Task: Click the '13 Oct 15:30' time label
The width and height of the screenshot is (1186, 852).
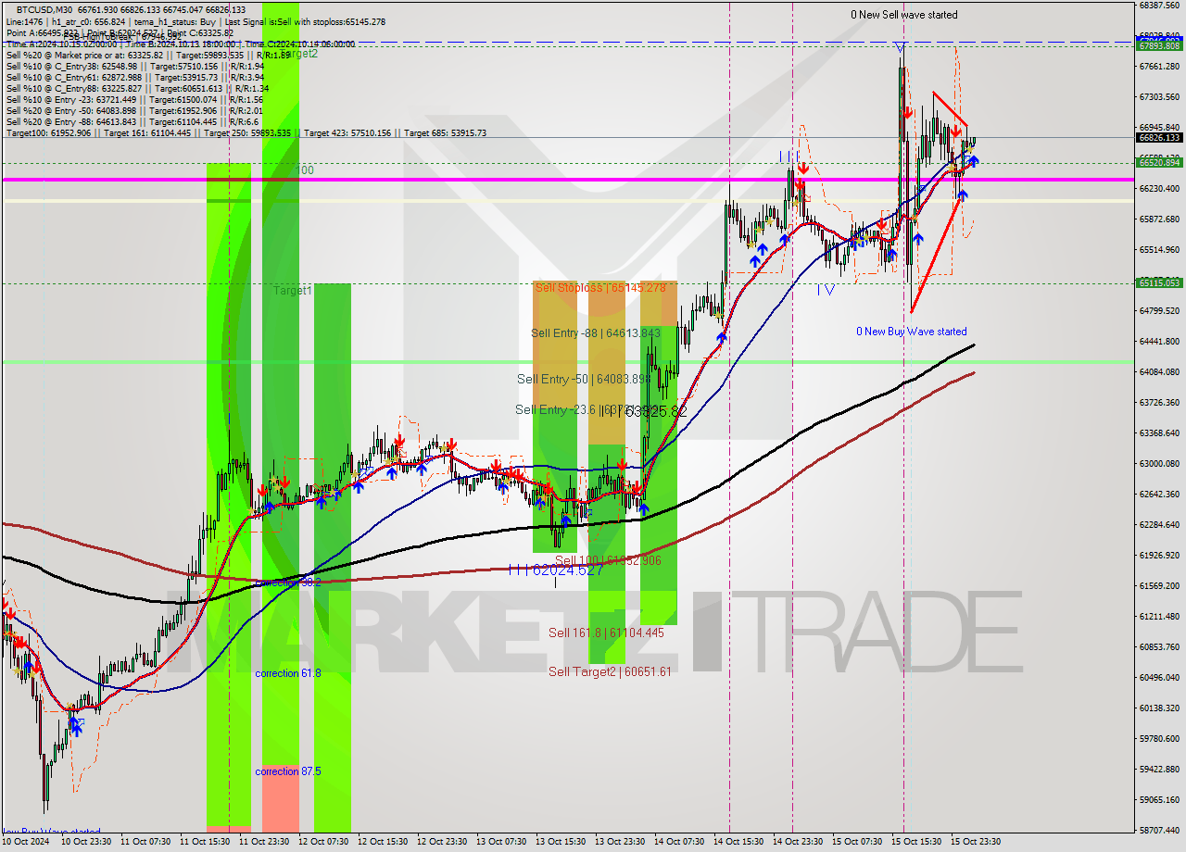Action: click(561, 842)
